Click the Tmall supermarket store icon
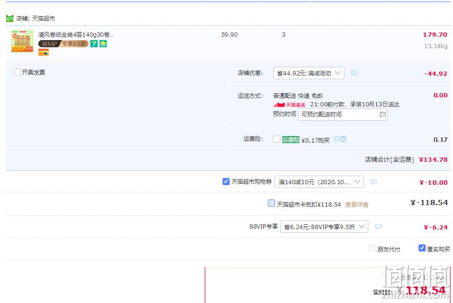453x303 pixels. pos(10,19)
